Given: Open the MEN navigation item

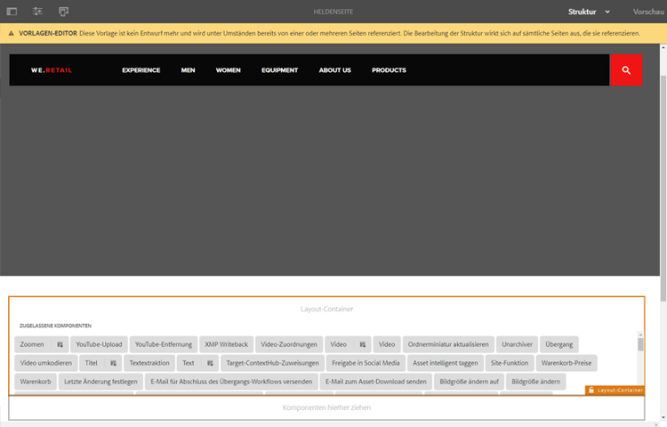Looking at the screenshot, I should (188, 70).
